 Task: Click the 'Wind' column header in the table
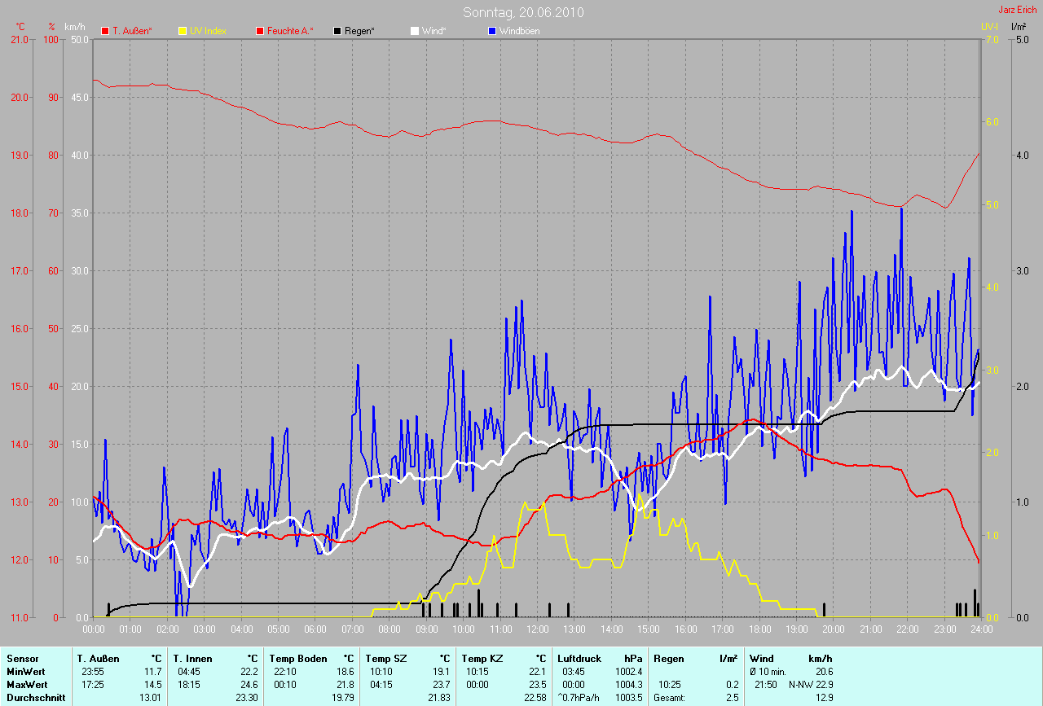pyautogui.click(x=762, y=658)
